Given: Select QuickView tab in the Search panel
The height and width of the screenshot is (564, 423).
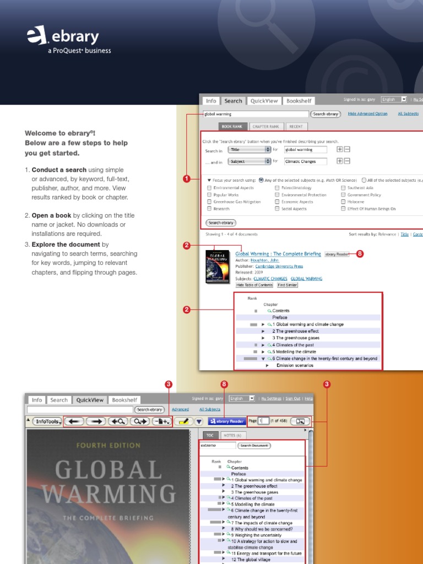Looking at the screenshot, I should click(x=264, y=101).
